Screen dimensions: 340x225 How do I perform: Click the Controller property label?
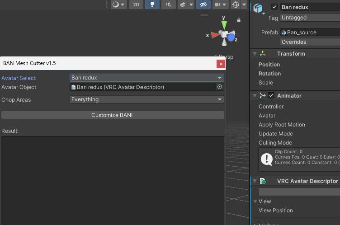pyautogui.click(x=271, y=107)
